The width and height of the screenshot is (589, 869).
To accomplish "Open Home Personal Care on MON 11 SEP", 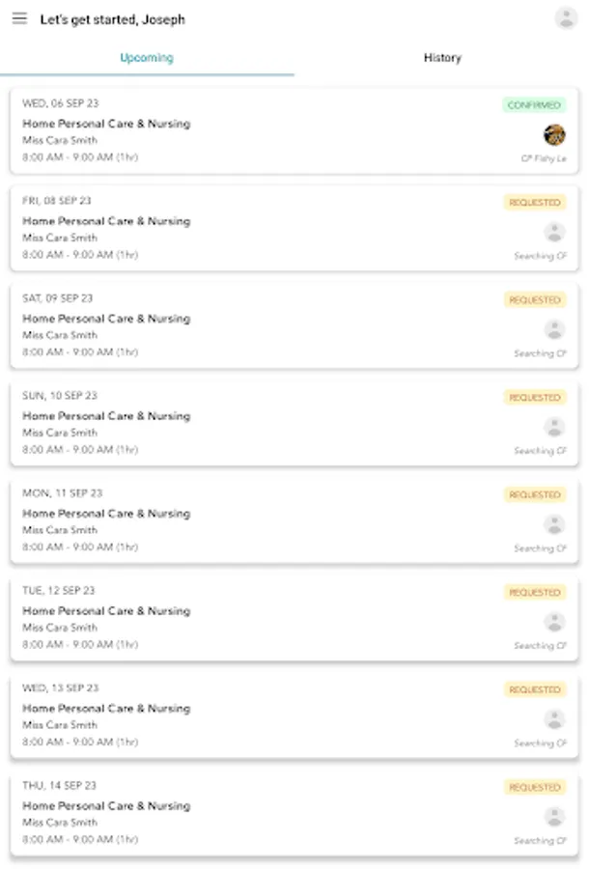I will [106, 514].
